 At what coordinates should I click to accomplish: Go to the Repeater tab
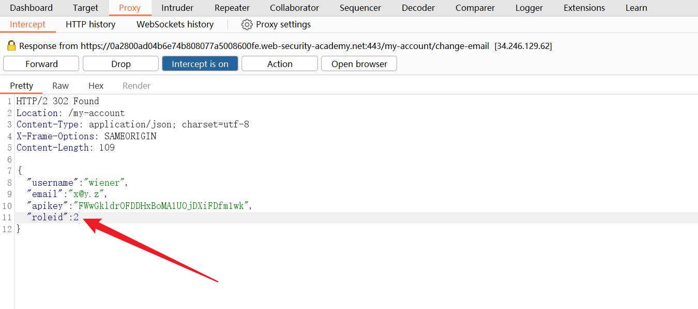(x=232, y=8)
